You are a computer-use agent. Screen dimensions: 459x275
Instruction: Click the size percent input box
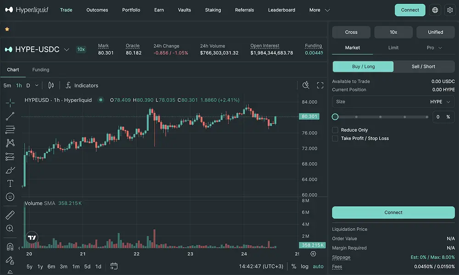point(443,117)
